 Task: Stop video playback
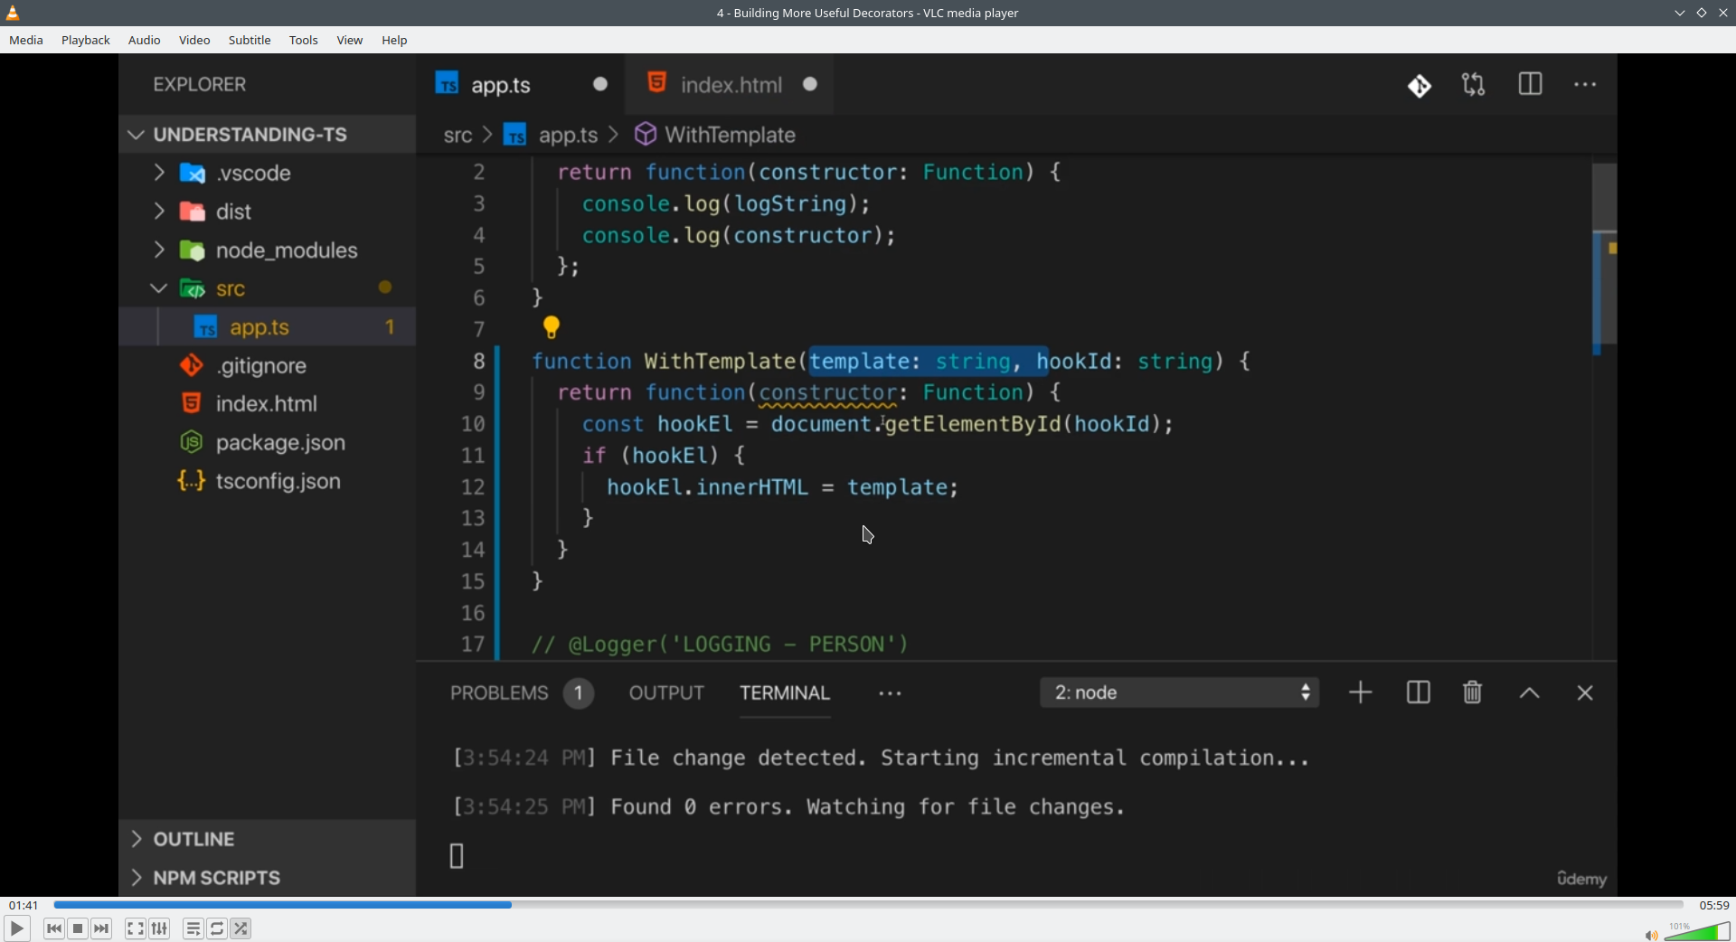[x=79, y=928]
